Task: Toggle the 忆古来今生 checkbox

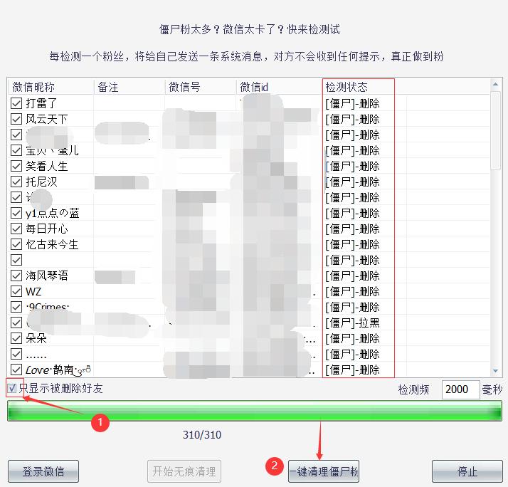Action: tap(16, 244)
